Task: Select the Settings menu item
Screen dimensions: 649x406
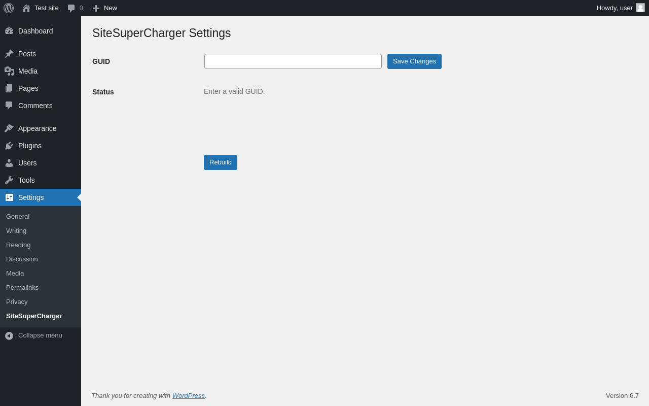Action: pos(41,197)
